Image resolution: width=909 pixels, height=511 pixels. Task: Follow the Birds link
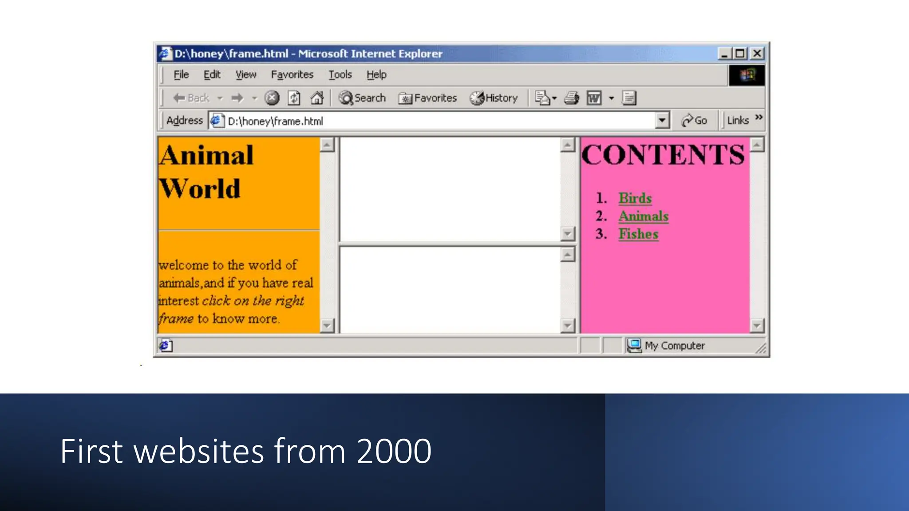[635, 198]
